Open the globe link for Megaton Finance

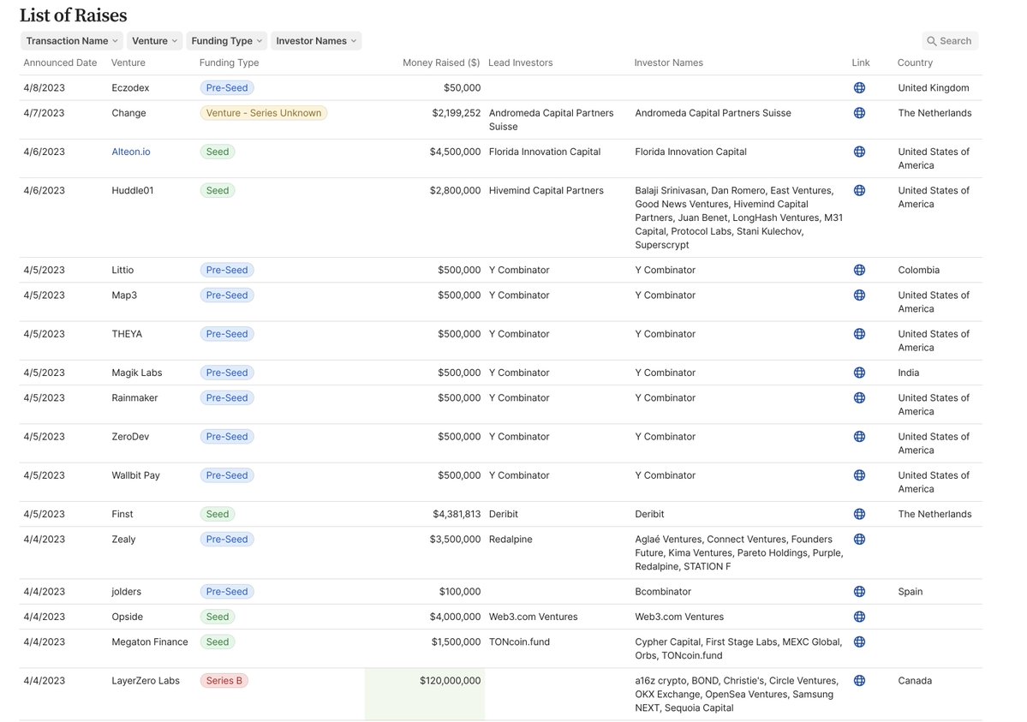click(x=859, y=642)
